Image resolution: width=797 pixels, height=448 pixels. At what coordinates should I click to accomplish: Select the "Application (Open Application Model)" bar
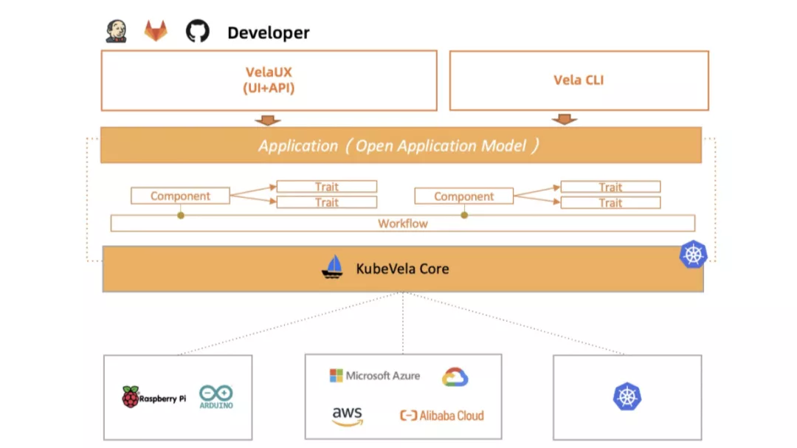point(401,145)
